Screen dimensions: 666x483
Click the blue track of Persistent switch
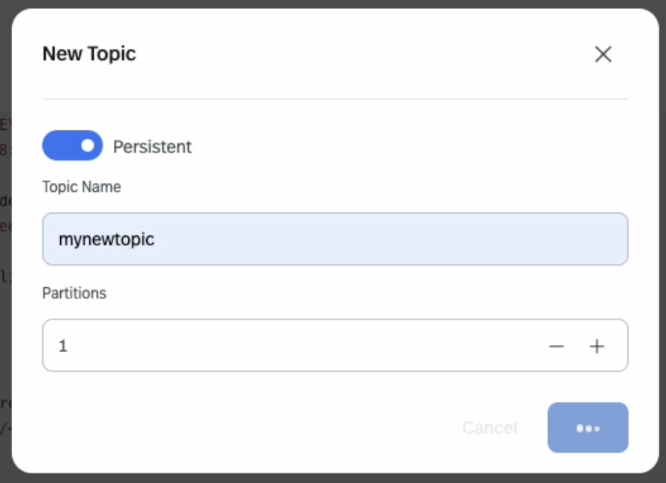pyautogui.click(x=59, y=146)
